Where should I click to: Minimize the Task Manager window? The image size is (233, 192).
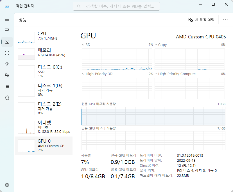[x=201, y=4]
